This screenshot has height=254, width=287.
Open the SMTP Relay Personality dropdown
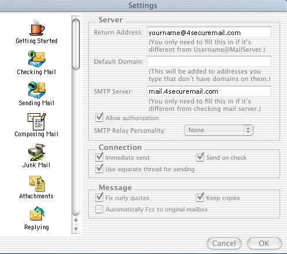(219, 130)
